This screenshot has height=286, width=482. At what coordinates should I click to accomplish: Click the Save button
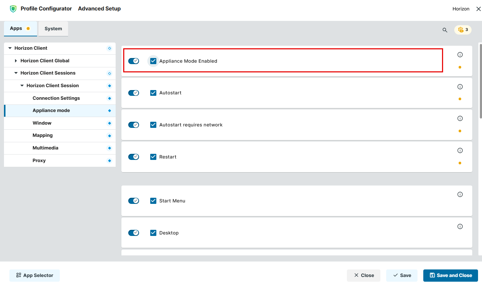pos(402,276)
